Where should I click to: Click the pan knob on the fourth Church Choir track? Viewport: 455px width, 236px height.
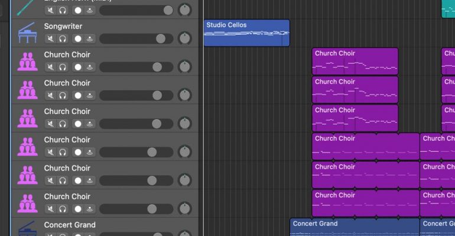[x=185, y=152]
